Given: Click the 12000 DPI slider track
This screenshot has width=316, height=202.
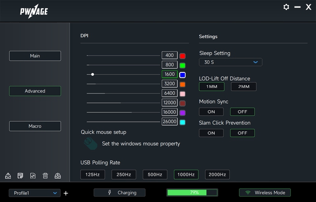Looking at the screenshot, I should pos(123,102).
